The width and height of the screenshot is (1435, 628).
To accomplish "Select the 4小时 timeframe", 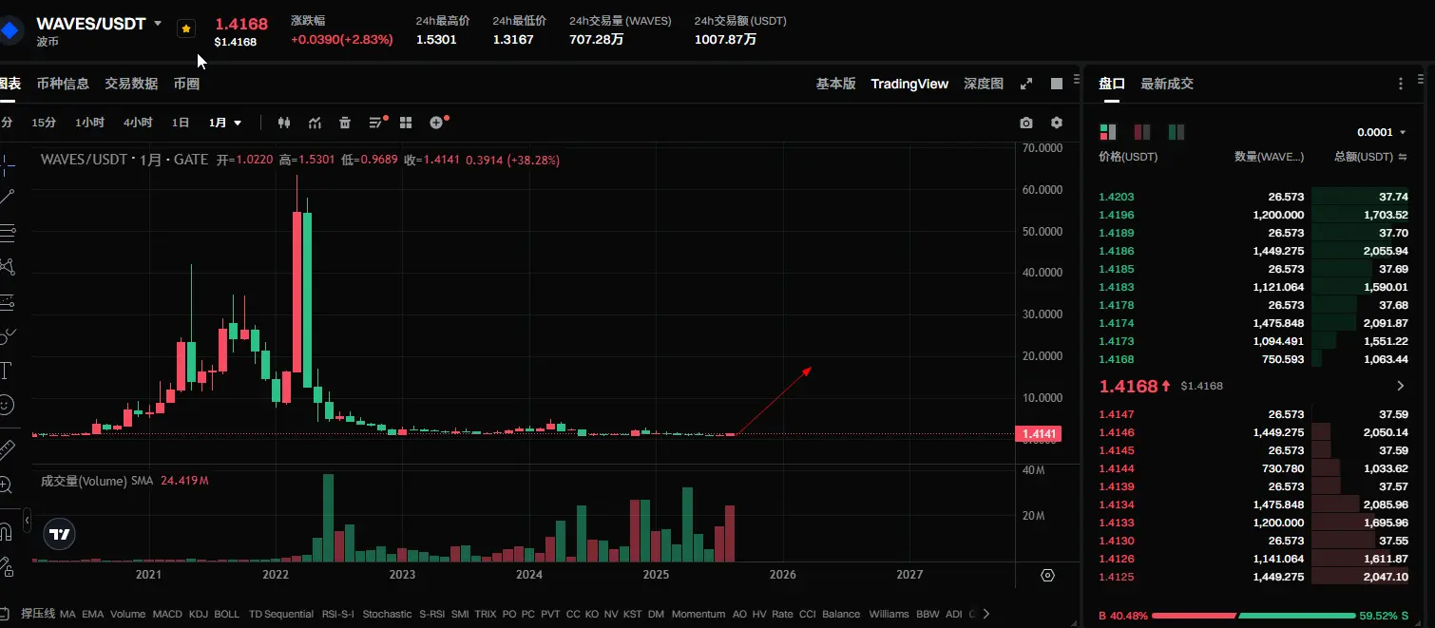I will coord(138,123).
